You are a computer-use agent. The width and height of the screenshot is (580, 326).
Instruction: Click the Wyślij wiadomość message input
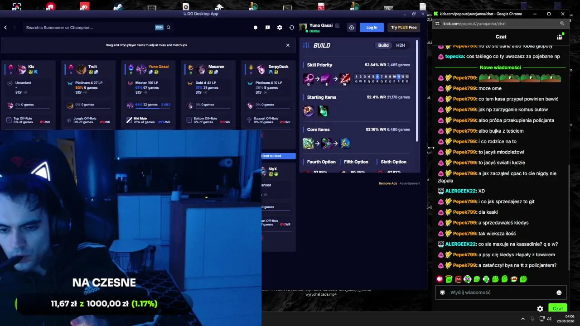(501, 292)
